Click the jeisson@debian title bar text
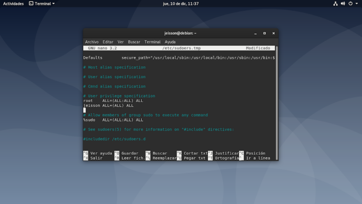Viewport: 362px width, 204px height. pos(181,33)
